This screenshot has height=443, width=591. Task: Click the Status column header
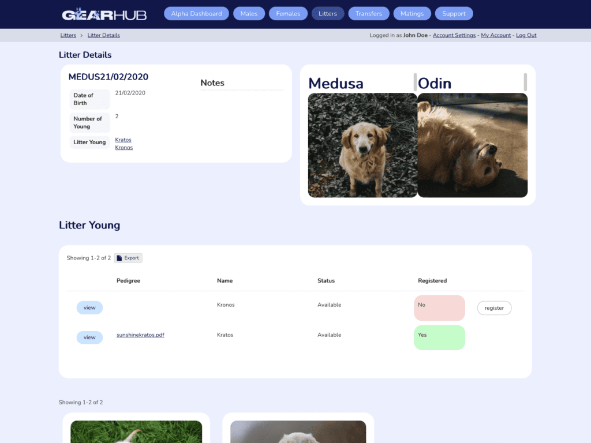pos(326,281)
